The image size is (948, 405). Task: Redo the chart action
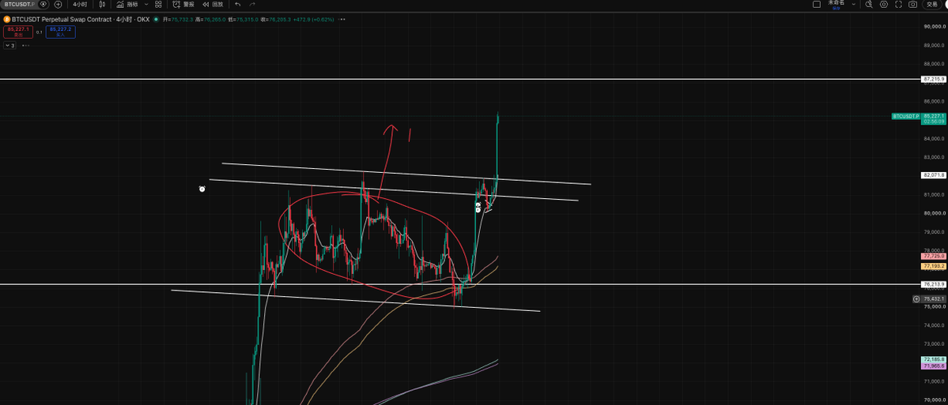pyautogui.click(x=252, y=4)
